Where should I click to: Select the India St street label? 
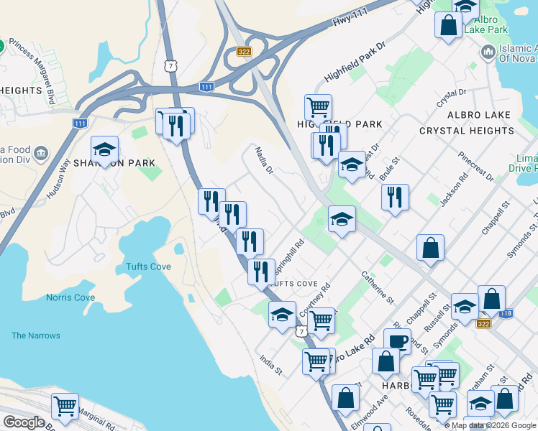(270, 365)
